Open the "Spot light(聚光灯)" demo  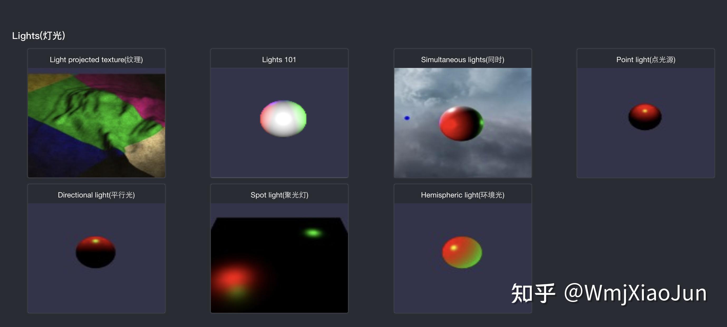[279, 194]
